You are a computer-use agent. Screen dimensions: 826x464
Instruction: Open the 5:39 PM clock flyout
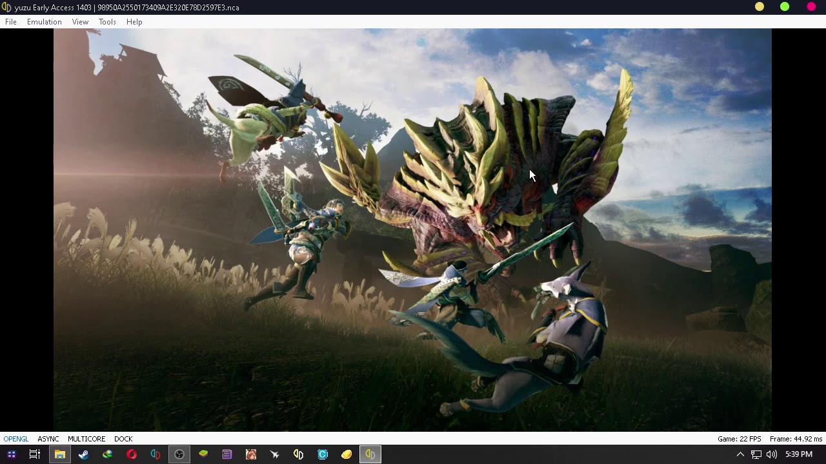pos(799,454)
